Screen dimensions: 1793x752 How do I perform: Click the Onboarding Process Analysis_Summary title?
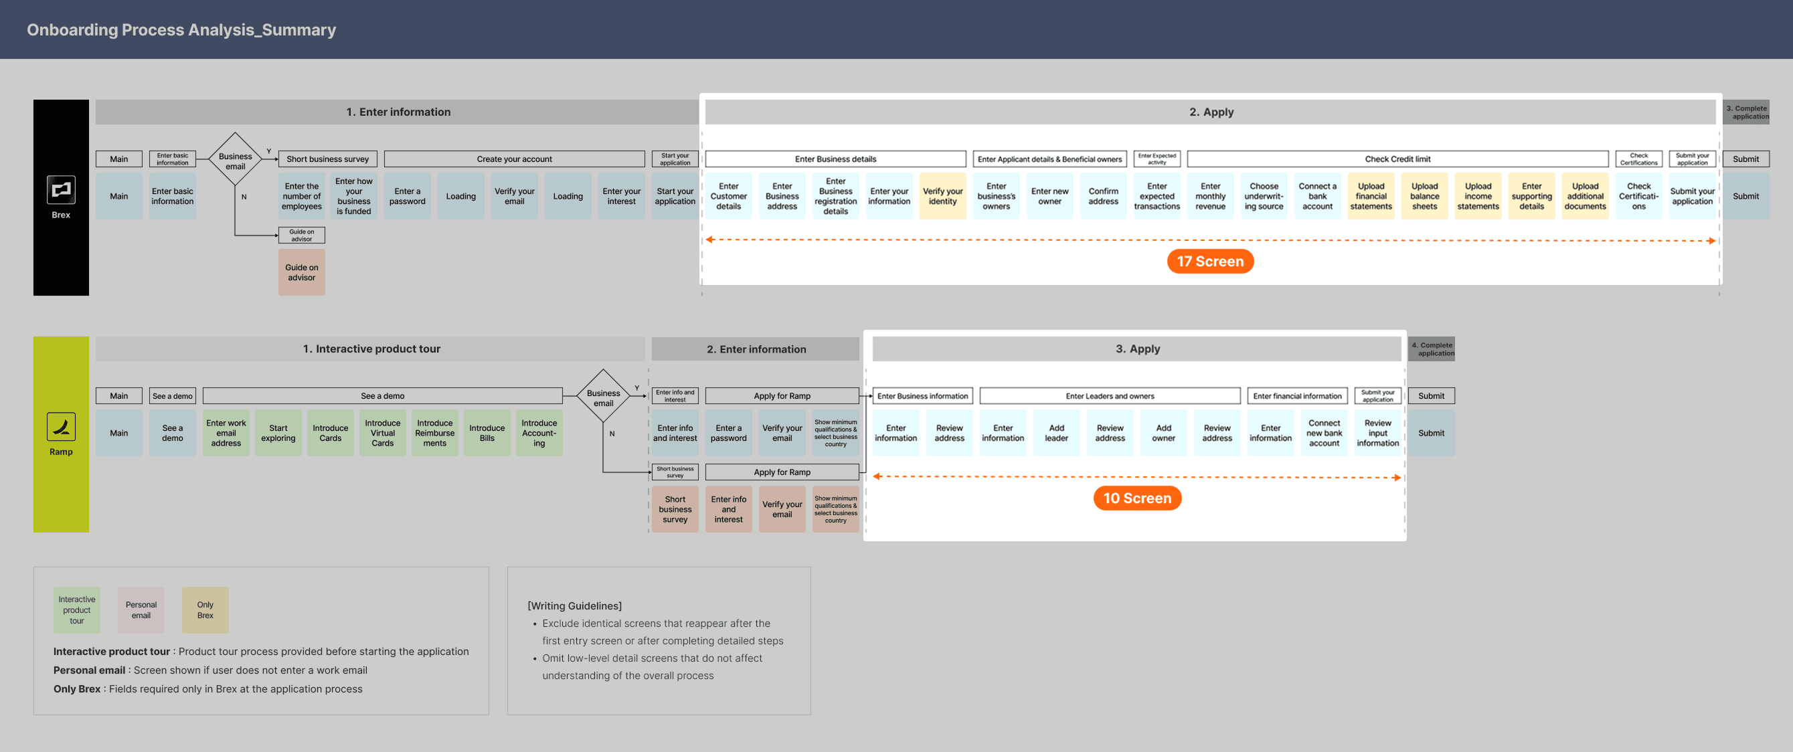181,30
